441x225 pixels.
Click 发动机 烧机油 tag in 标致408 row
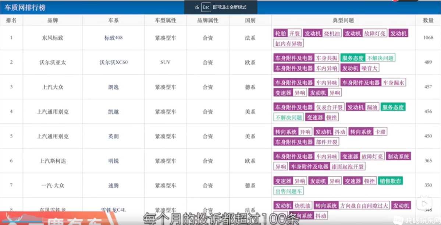click(x=322, y=34)
